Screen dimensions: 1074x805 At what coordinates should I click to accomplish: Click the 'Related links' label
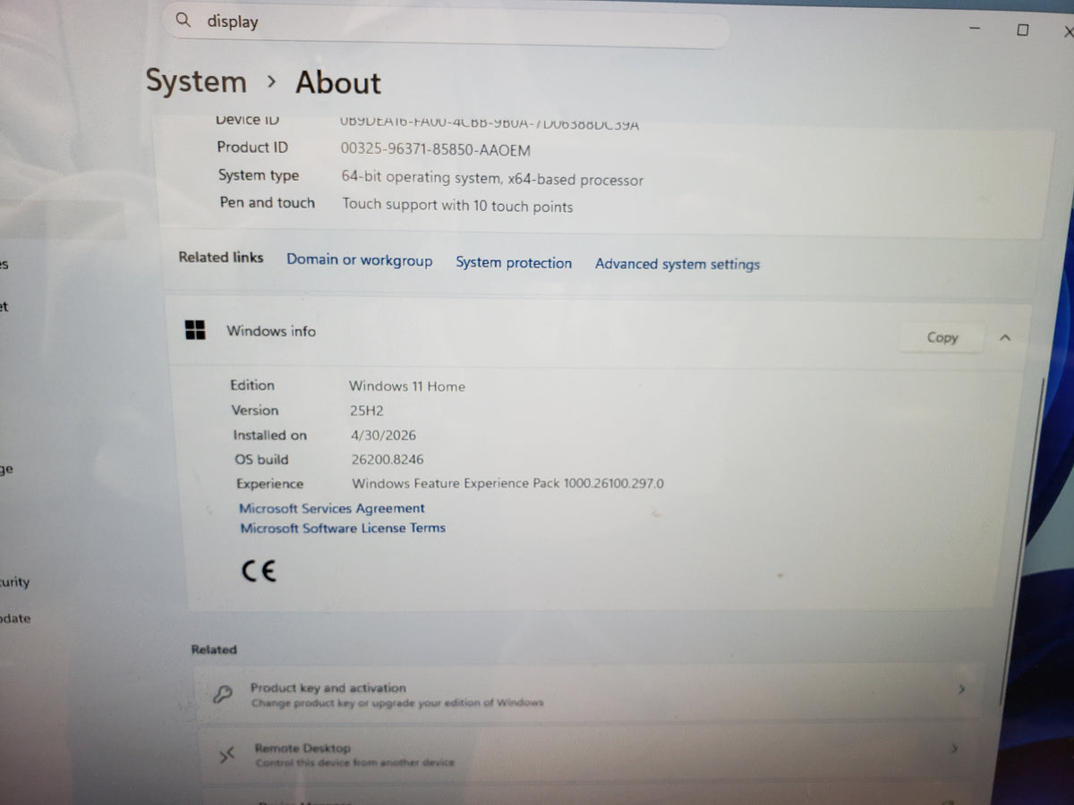221,258
